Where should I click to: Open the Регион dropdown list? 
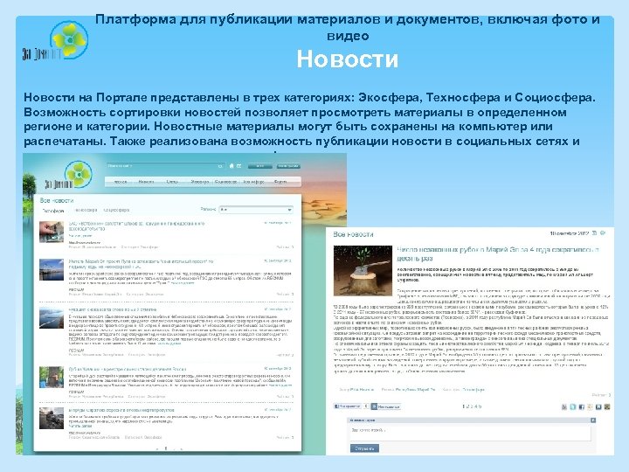pyautogui.click(x=256, y=210)
